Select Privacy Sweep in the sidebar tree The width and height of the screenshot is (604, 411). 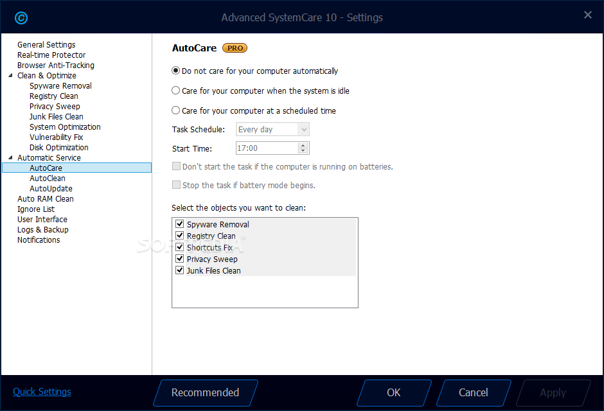[x=55, y=106]
